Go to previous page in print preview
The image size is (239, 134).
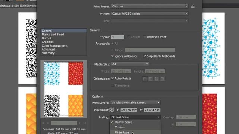(48, 123)
